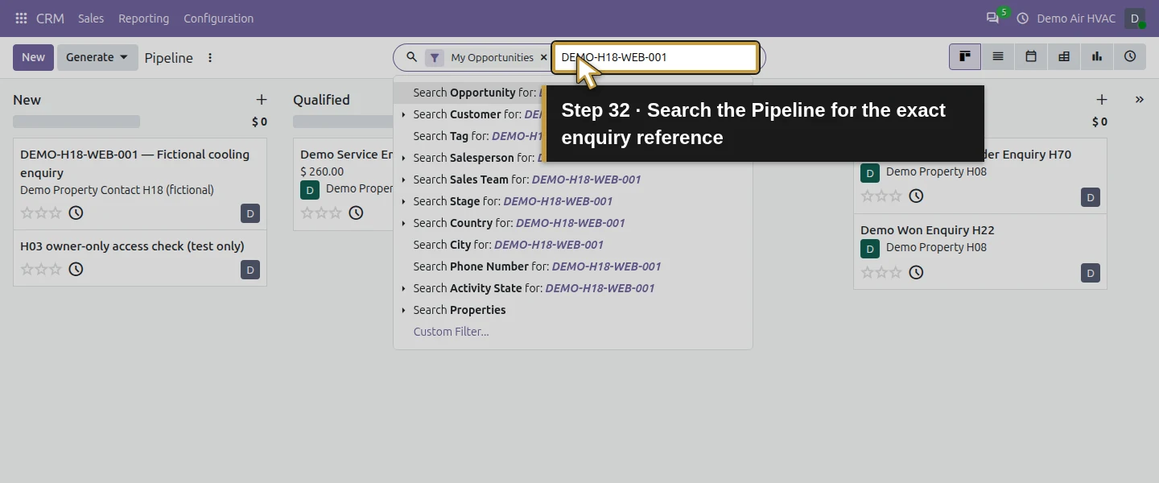The width and height of the screenshot is (1159, 483).
Task: Unfold the collapsed column double-chevron
Action: (x=1140, y=100)
